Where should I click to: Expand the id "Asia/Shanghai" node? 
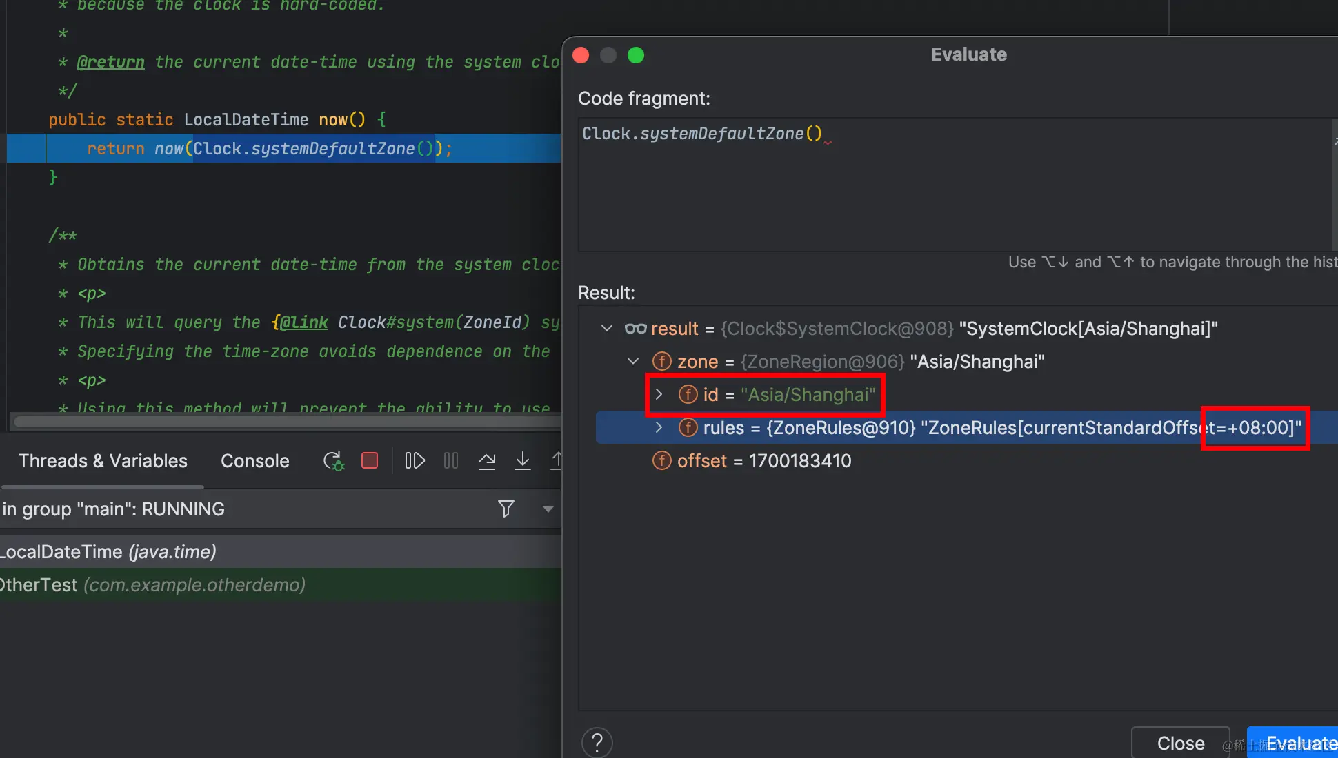[x=659, y=395]
